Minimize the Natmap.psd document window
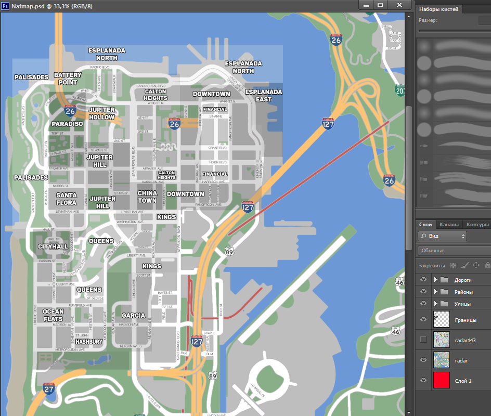 click(x=366, y=5)
